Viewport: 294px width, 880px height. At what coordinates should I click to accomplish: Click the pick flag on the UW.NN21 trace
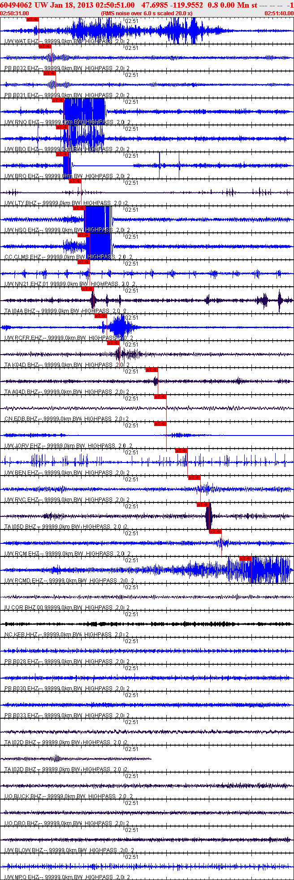[x=84, y=262]
